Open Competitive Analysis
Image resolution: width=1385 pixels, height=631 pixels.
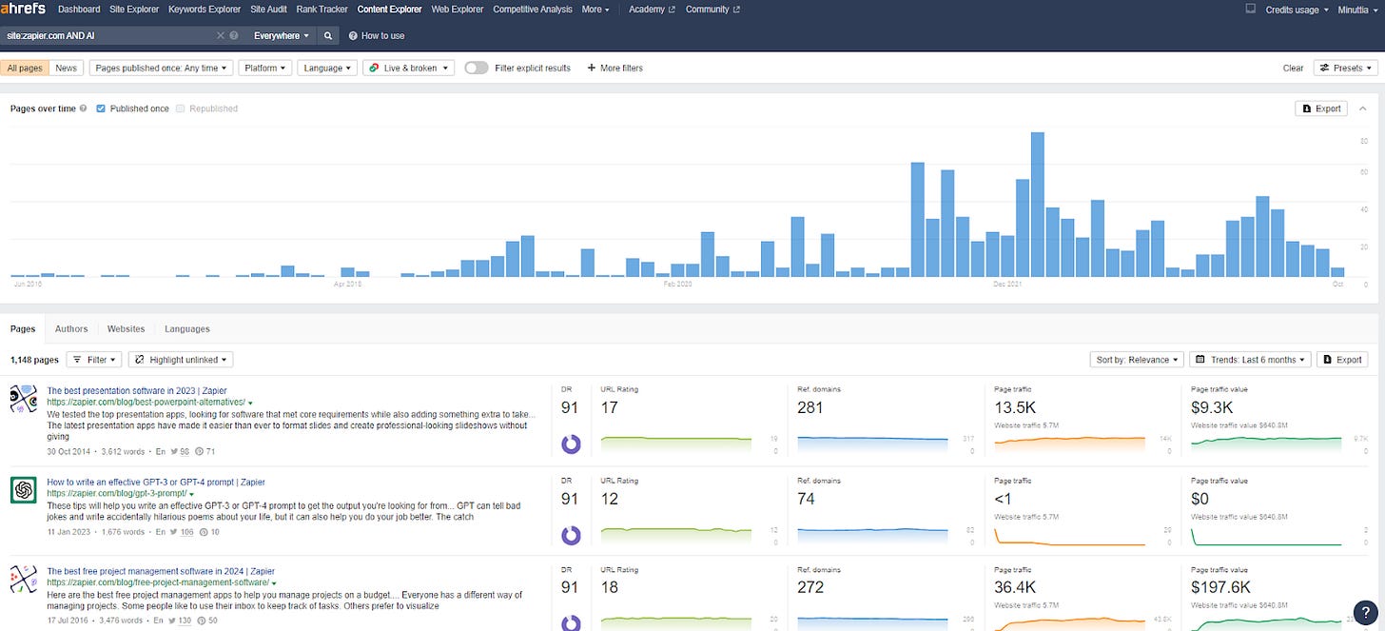(x=533, y=10)
